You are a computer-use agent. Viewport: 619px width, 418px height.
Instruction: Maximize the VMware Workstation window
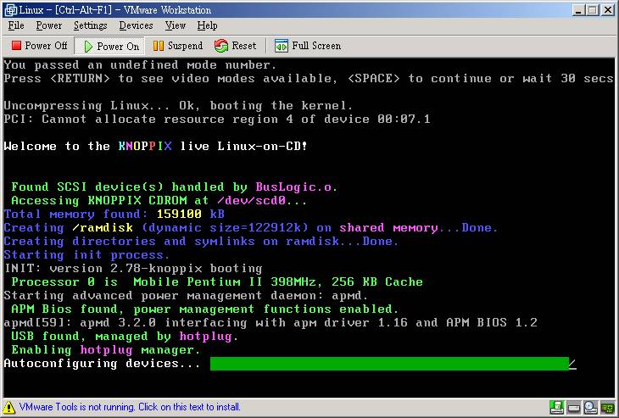click(593, 10)
